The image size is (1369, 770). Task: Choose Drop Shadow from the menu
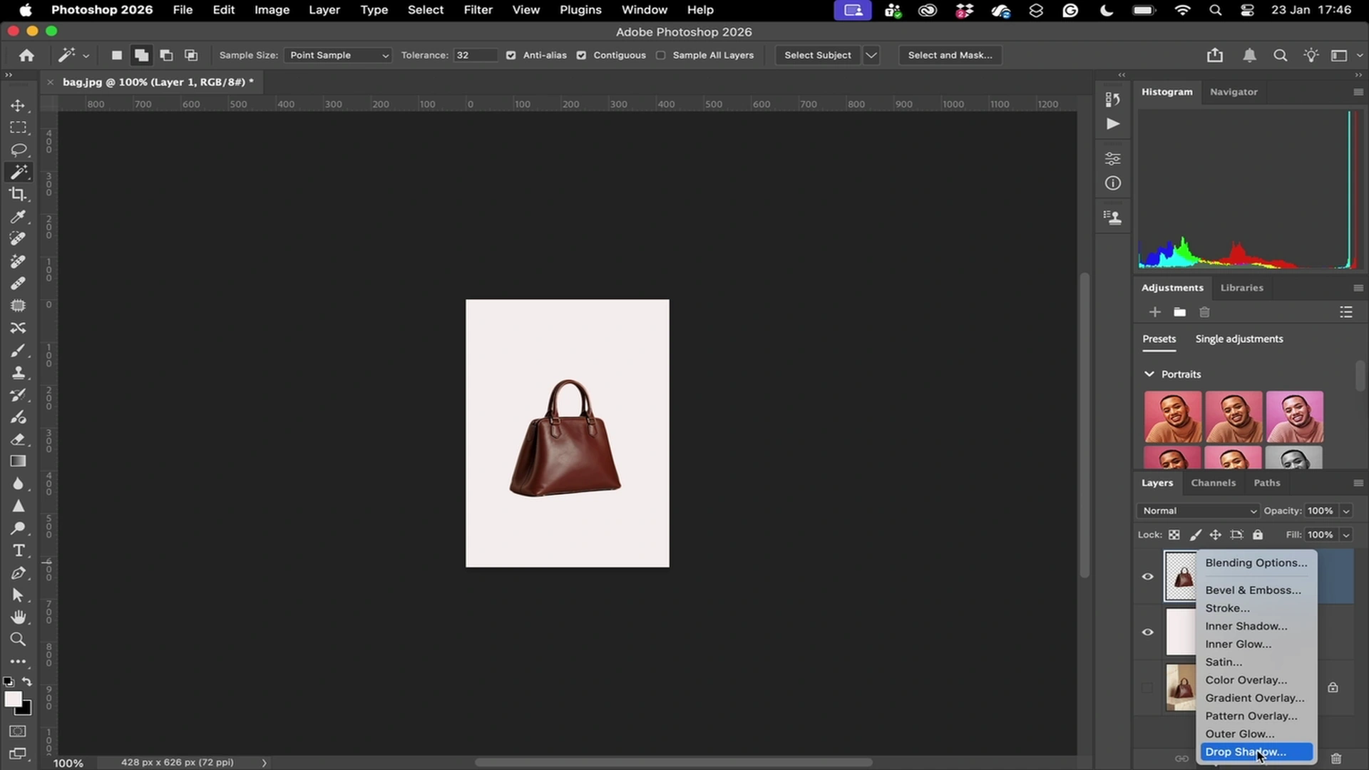(1245, 752)
